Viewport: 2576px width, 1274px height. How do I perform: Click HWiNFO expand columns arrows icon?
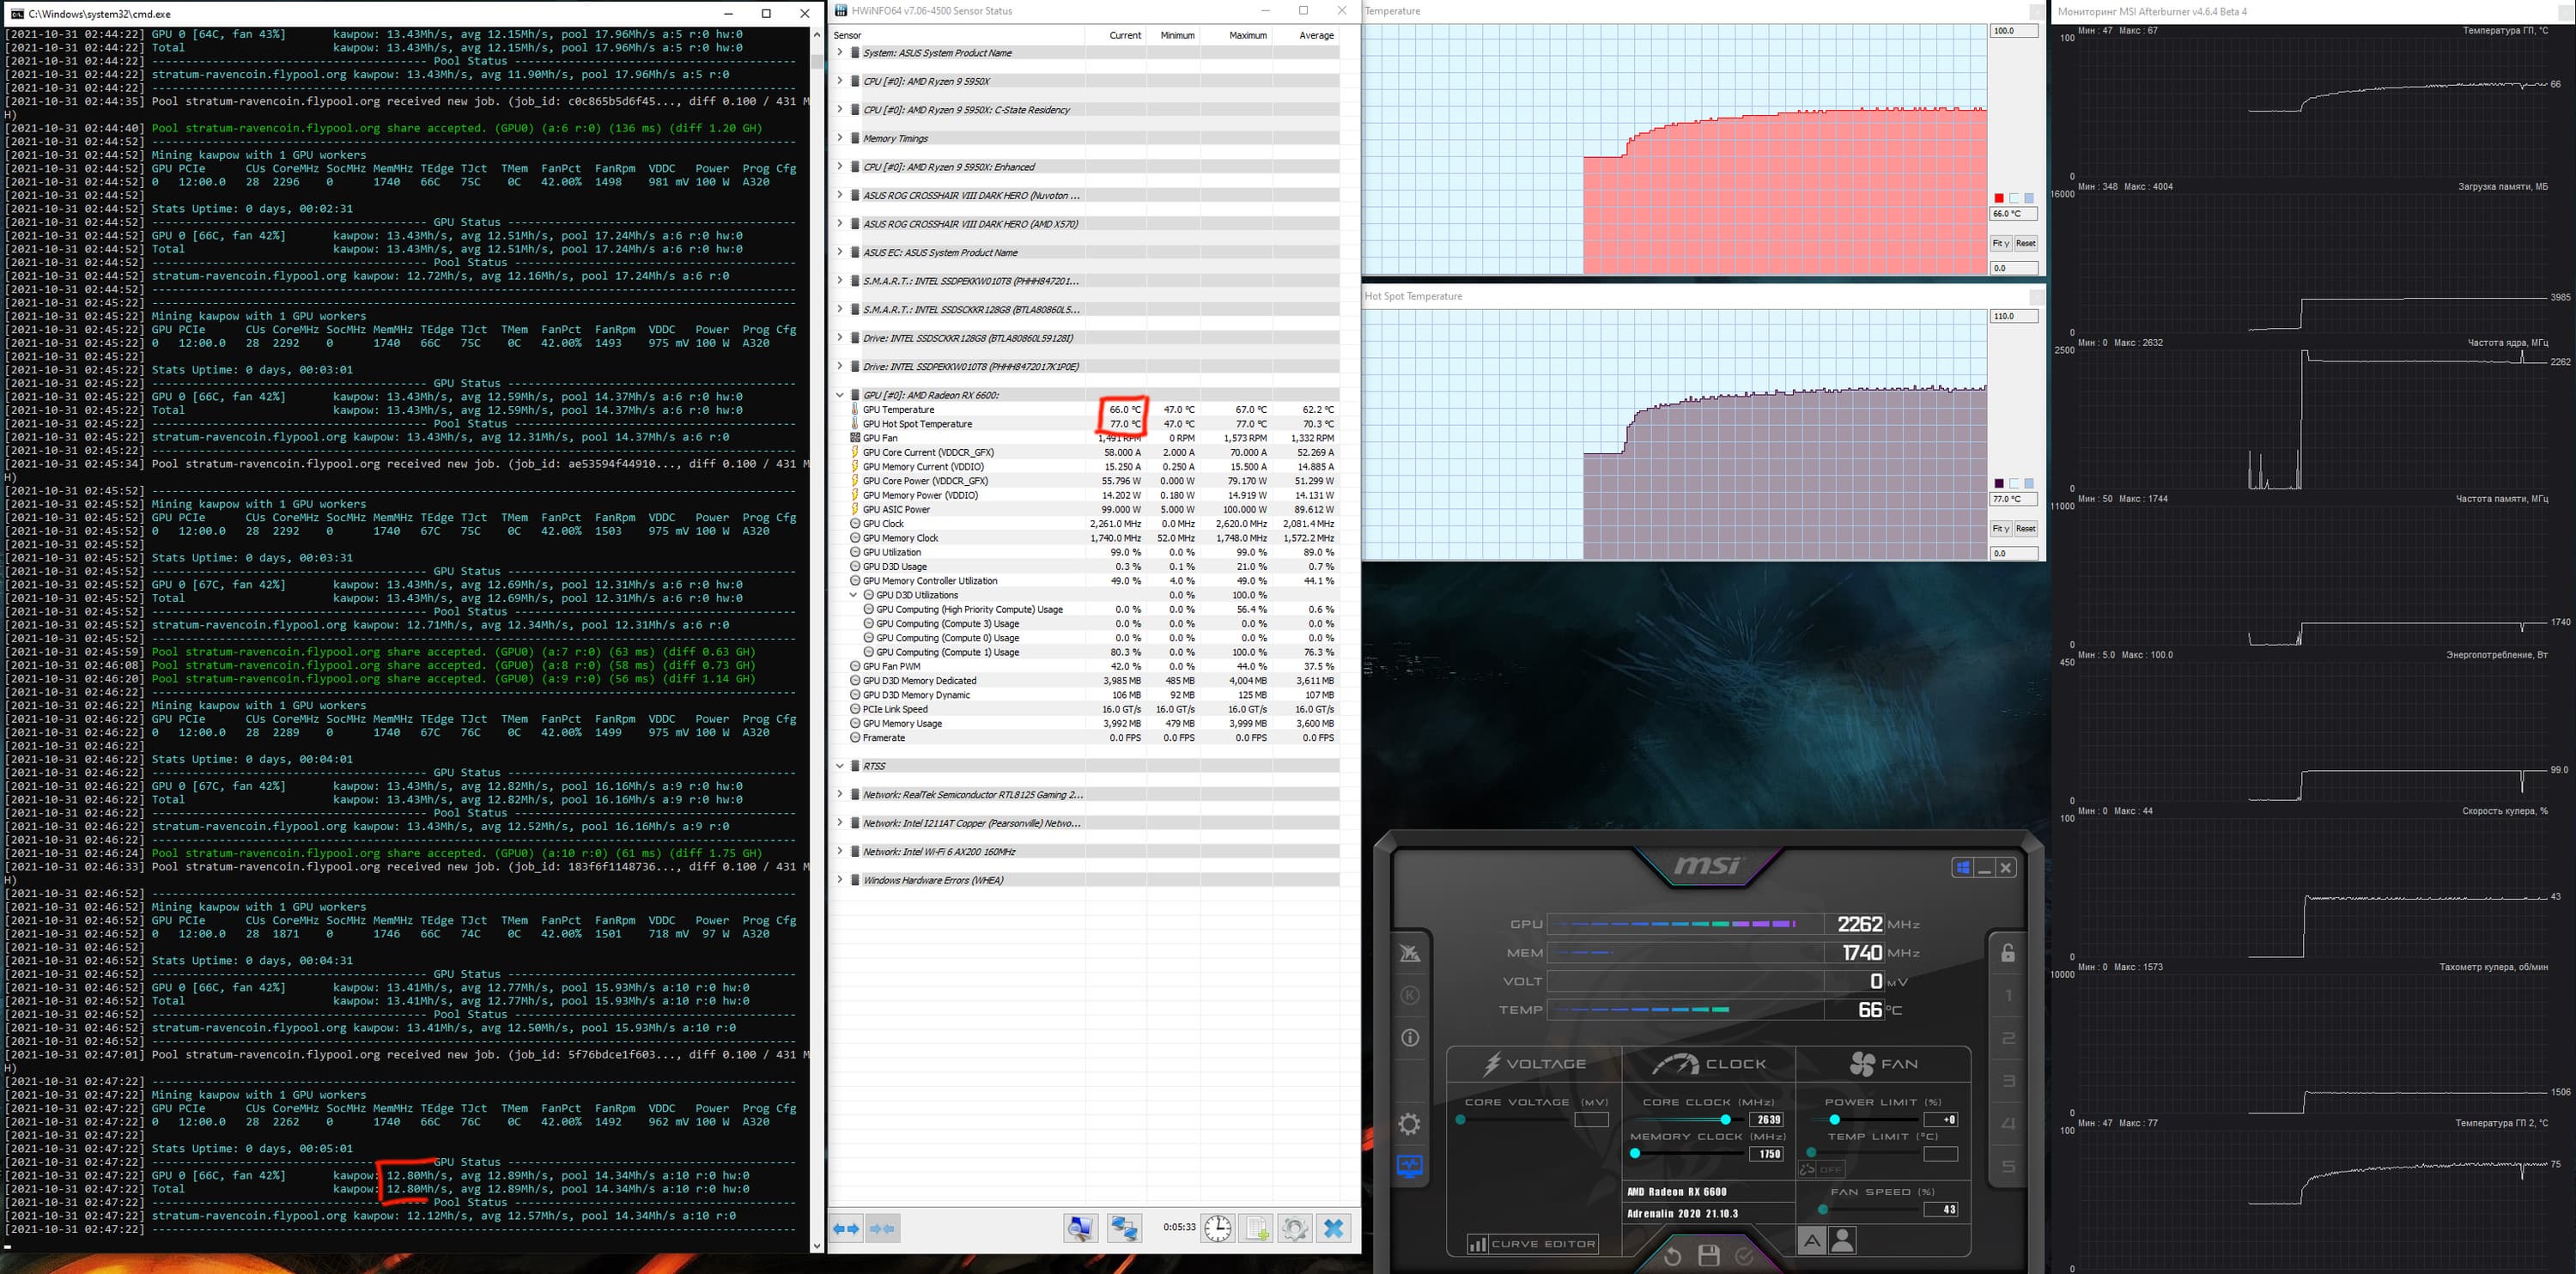846,1228
